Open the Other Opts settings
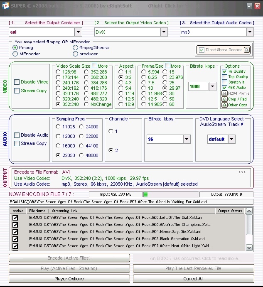 pos(224,105)
